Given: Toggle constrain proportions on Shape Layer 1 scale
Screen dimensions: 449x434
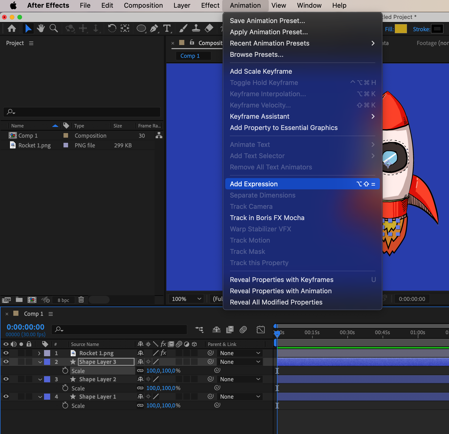Looking at the screenshot, I should coord(140,405).
